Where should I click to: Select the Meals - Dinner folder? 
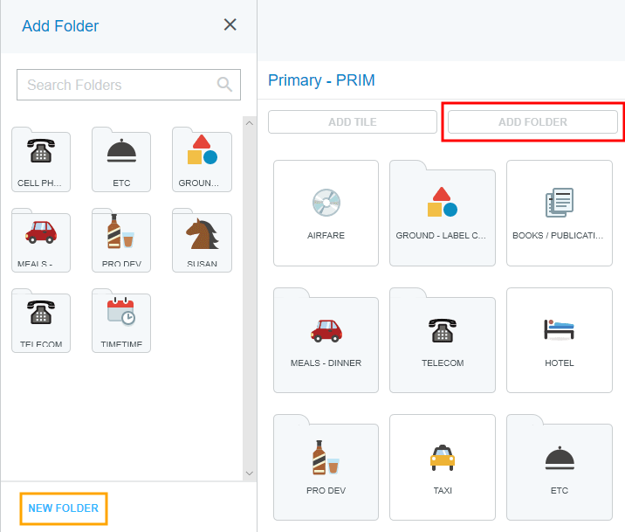[x=326, y=340]
